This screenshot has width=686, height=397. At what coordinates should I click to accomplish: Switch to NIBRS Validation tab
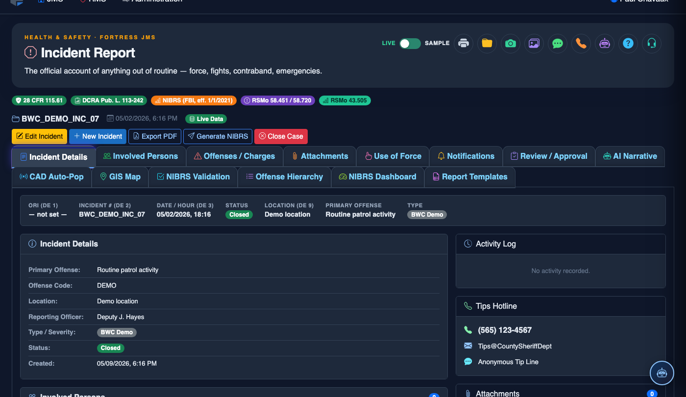point(193,177)
